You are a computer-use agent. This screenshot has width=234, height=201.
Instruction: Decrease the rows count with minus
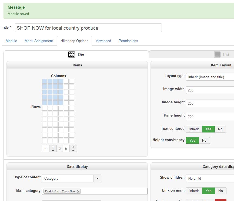[x=73, y=150]
